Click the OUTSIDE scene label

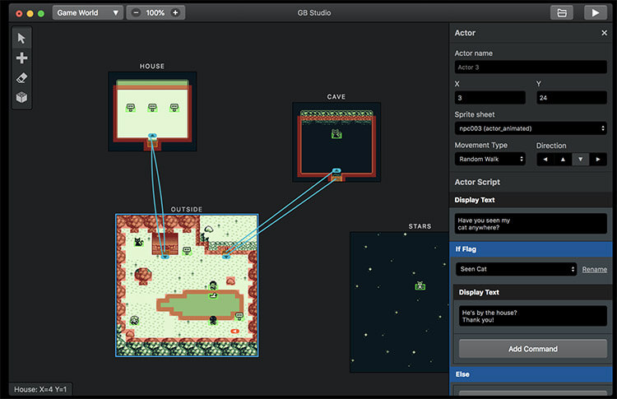pyautogui.click(x=187, y=209)
